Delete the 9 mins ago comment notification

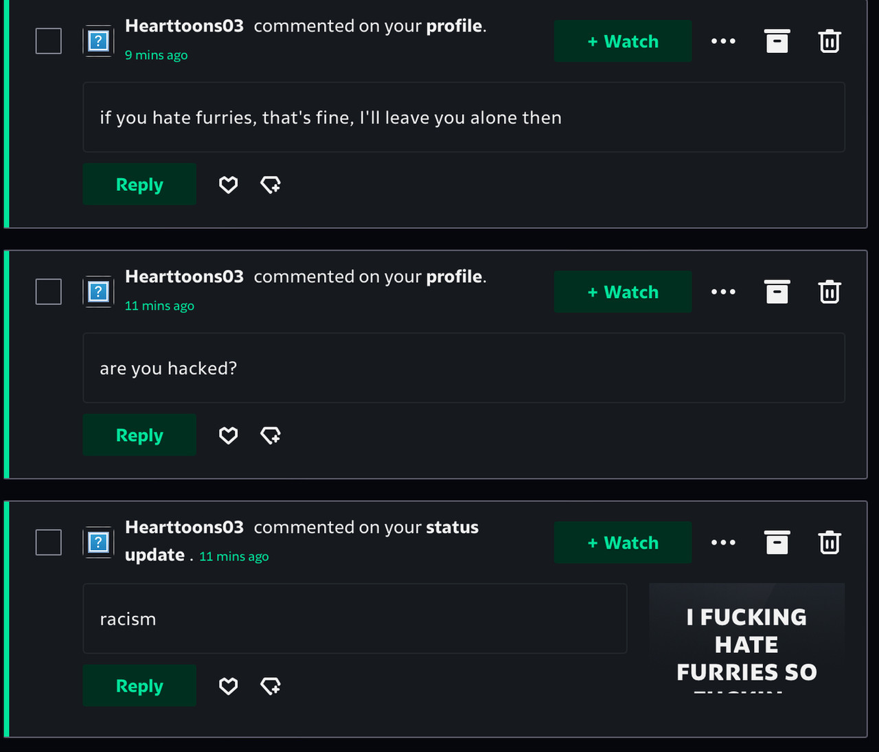(x=830, y=41)
